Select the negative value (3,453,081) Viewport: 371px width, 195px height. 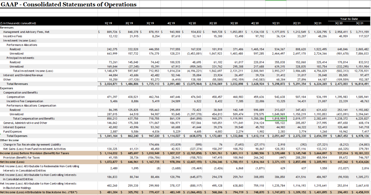194,53
